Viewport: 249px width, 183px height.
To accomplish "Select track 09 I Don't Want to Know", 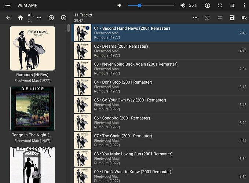I will click(x=160, y=175).
